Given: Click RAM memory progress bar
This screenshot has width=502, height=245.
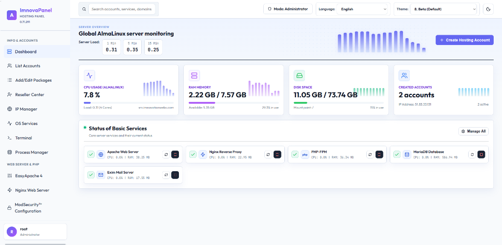Looking at the screenshot, I should pyautogui.click(x=234, y=103).
